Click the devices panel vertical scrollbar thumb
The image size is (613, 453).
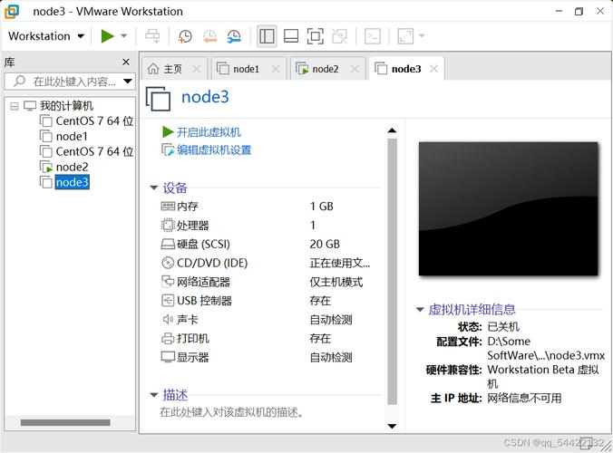(392, 272)
